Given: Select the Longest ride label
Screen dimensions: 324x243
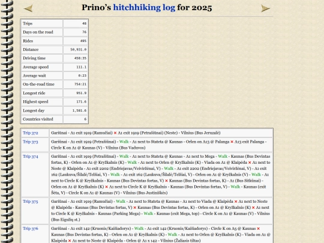Looking at the screenshot, I should (34, 93).
